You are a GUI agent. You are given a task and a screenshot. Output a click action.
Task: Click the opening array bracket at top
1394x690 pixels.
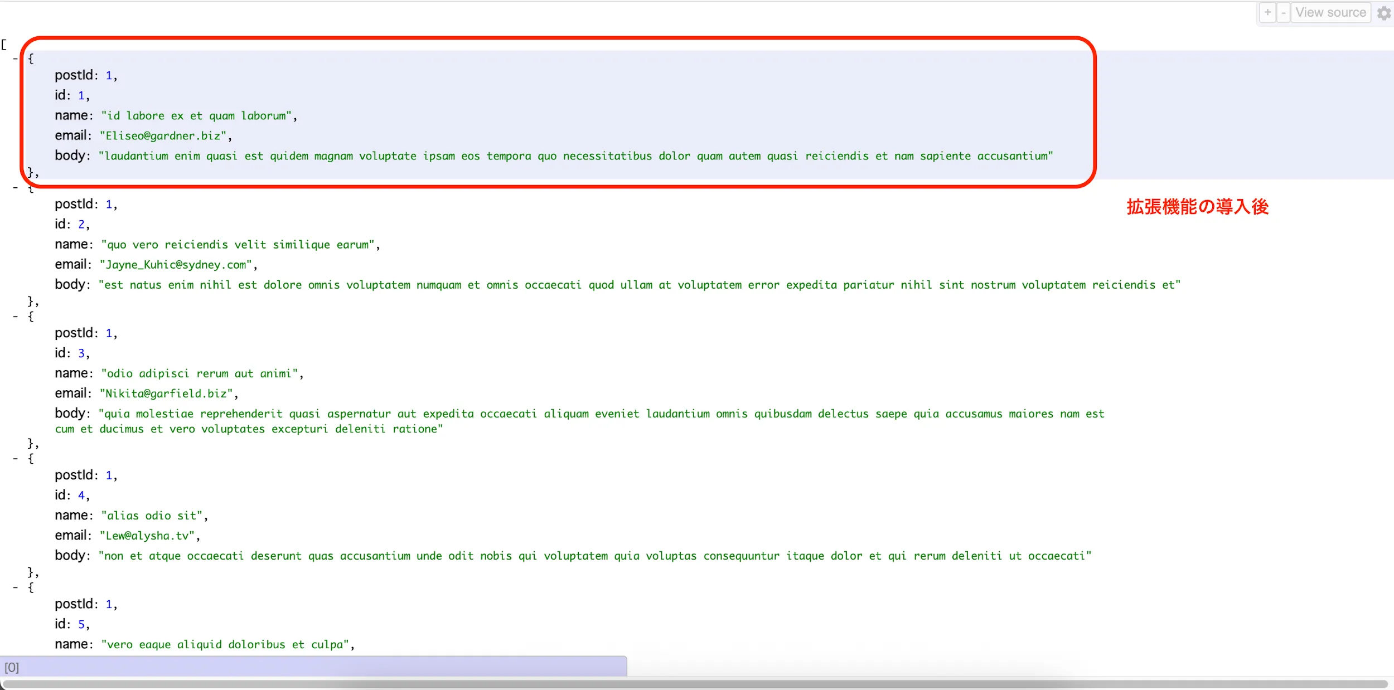pyautogui.click(x=4, y=45)
